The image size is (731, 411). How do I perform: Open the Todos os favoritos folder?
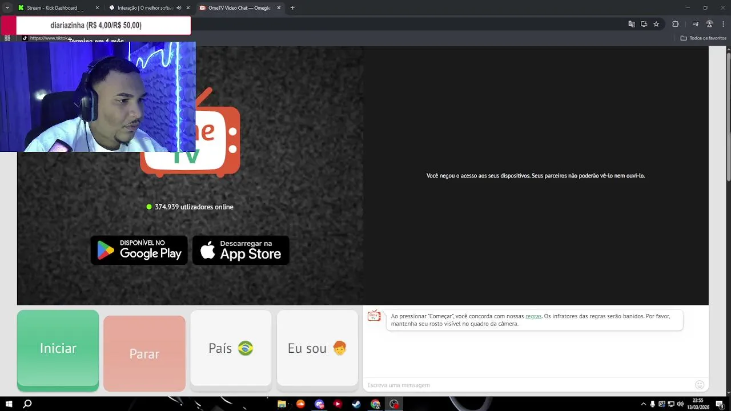click(x=704, y=38)
